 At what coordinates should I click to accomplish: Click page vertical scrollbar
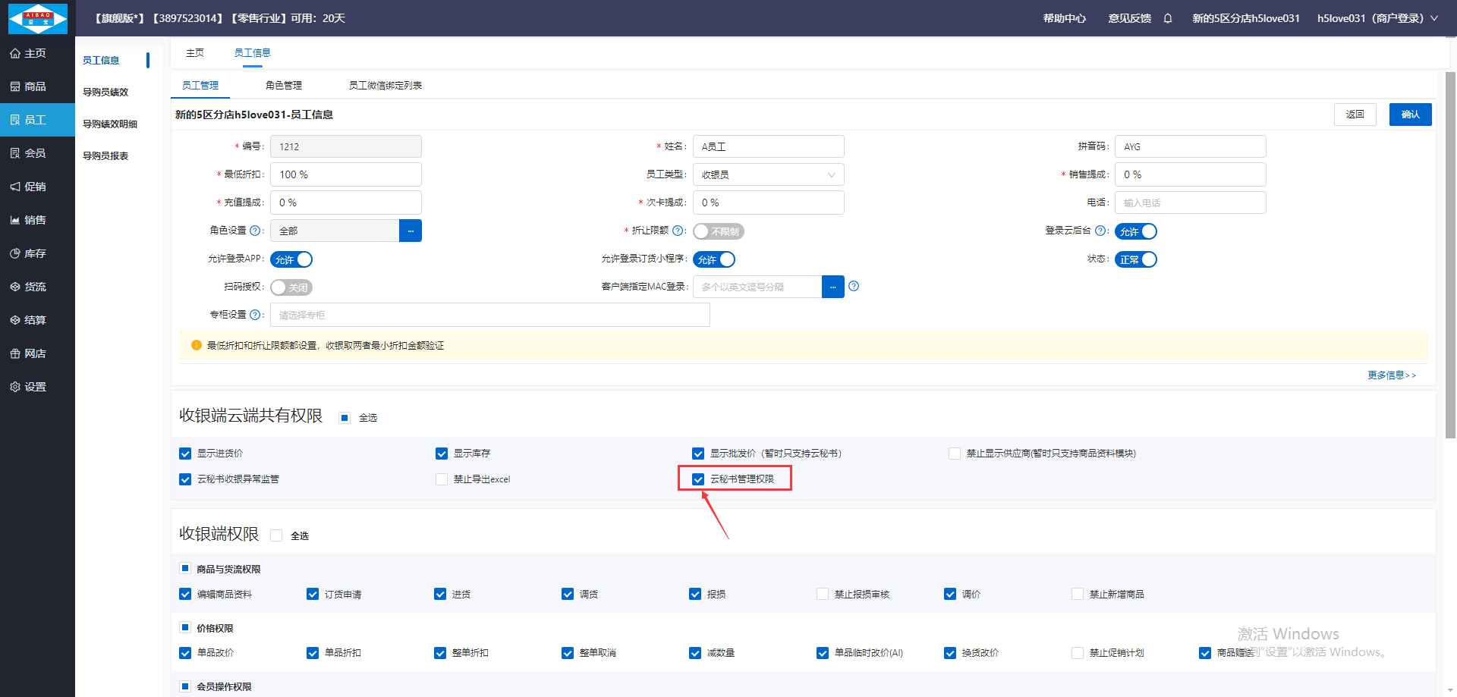coord(1450,255)
